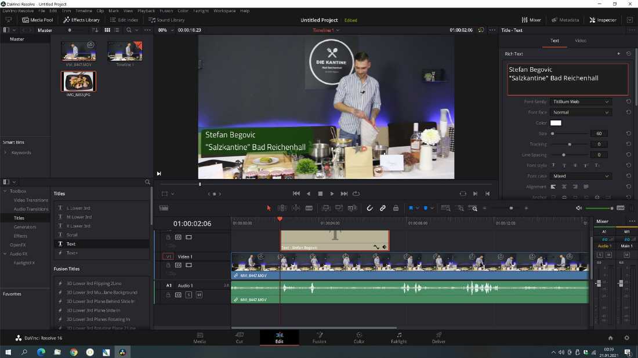Show the Metadata panel
Image resolution: width=638 pixels, height=358 pixels.
(x=565, y=20)
